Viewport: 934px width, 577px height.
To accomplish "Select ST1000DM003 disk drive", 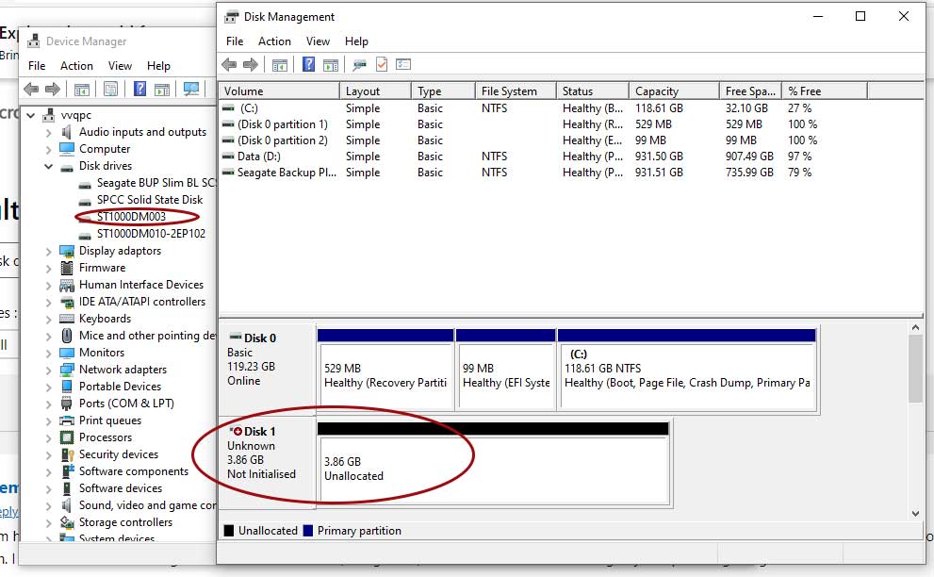I will click(131, 217).
